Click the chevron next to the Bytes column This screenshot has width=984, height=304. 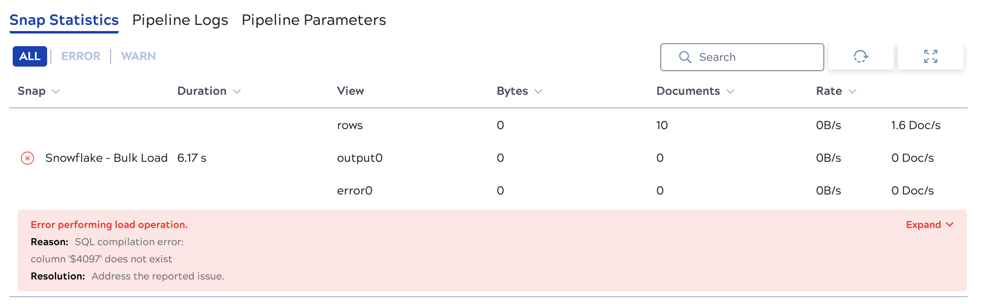[x=538, y=92]
